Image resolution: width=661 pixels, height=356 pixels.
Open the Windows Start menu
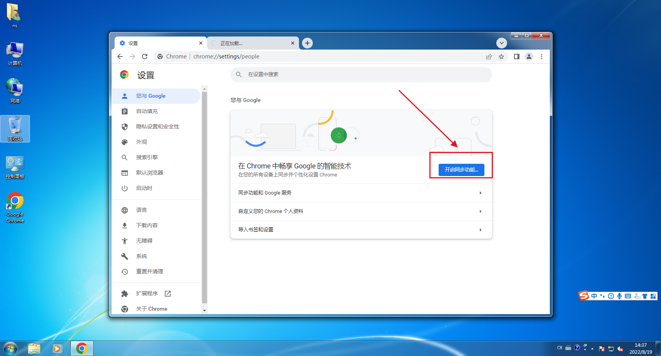10,349
